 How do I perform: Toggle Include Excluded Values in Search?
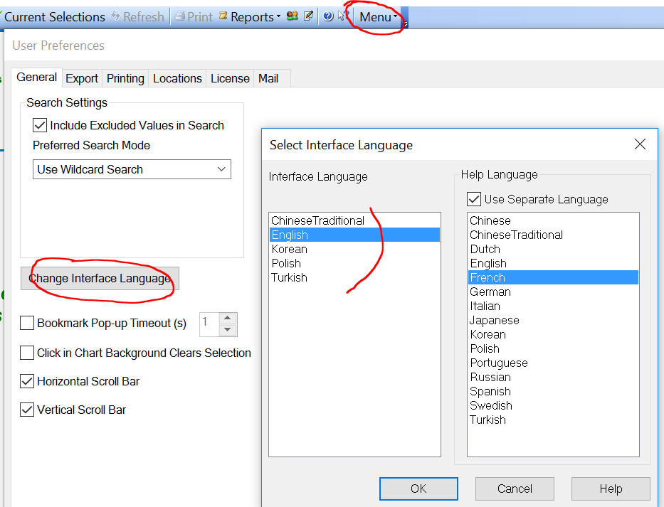click(x=40, y=125)
